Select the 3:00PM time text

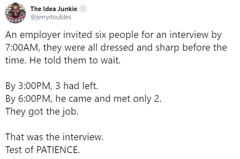point(35,86)
